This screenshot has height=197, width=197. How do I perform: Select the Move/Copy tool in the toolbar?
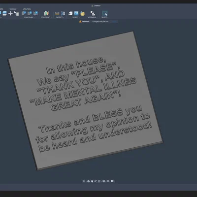pos(10,13)
